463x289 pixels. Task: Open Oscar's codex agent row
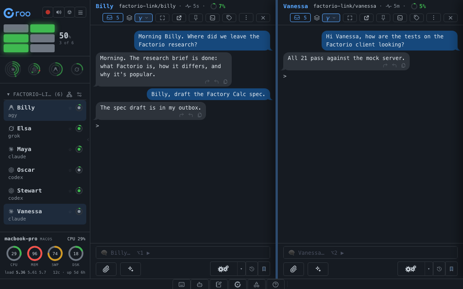click(x=45, y=173)
